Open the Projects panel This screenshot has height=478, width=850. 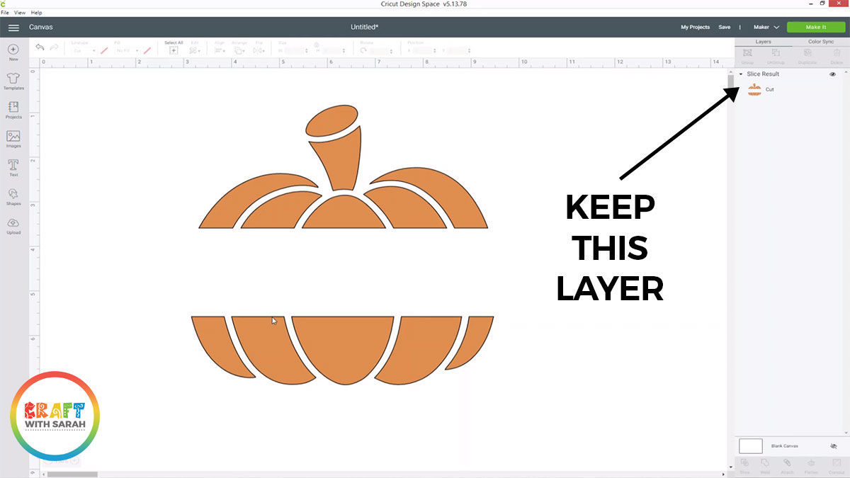(13, 110)
